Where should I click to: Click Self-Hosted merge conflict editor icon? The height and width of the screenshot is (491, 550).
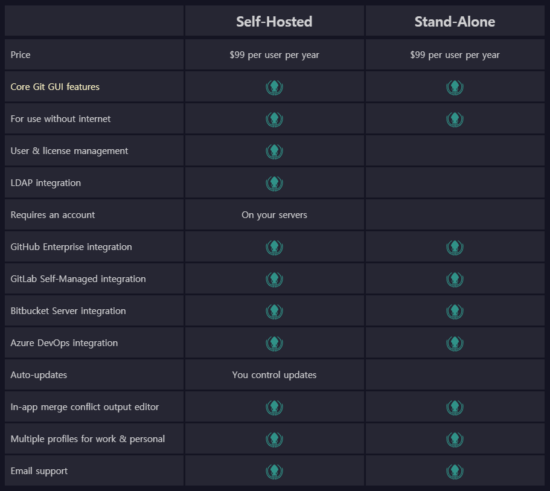pyautogui.click(x=274, y=408)
